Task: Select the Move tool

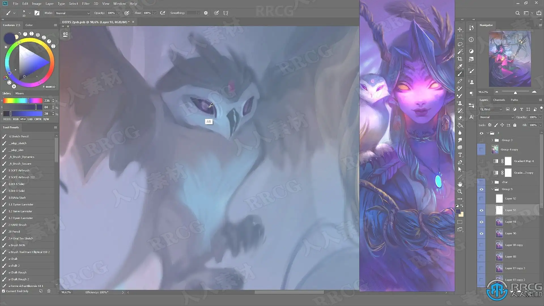Action: click(460, 30)
